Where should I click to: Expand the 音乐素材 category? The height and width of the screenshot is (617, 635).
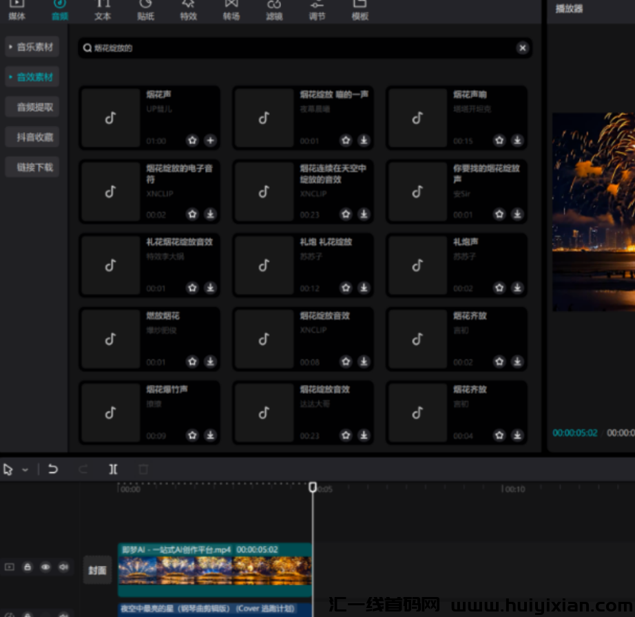[32, 48]
